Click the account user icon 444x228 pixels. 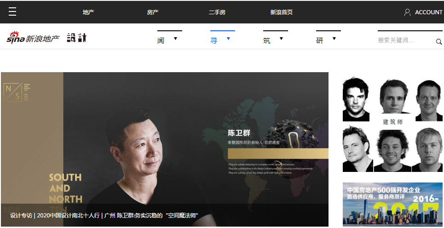pos(407,12)
